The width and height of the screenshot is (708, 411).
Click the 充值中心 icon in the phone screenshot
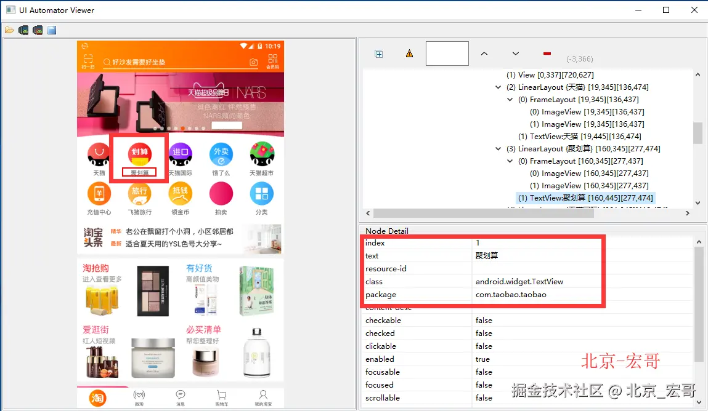[x=99, y=193]
